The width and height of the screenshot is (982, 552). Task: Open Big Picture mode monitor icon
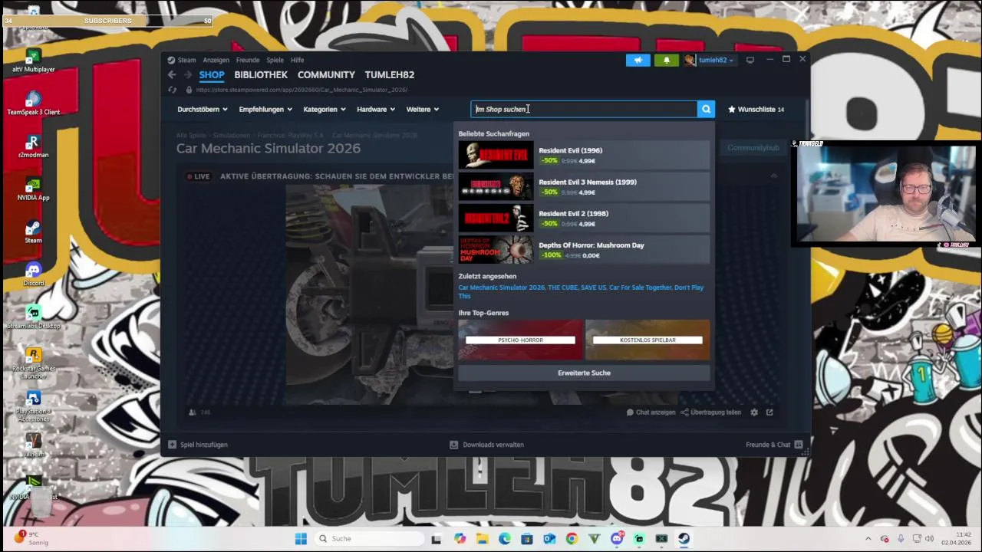[x=750, y=60]
